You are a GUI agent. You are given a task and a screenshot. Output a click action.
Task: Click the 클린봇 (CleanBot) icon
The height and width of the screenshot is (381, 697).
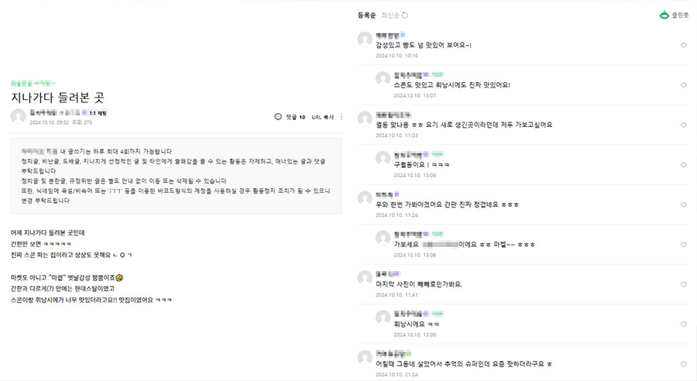pos(664,15)
